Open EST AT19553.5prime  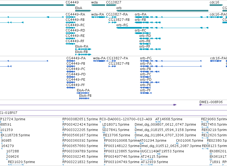[x=170, y=152]
